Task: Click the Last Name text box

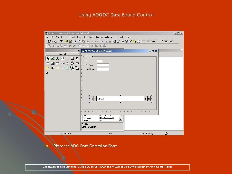Action: pos(103,69)
